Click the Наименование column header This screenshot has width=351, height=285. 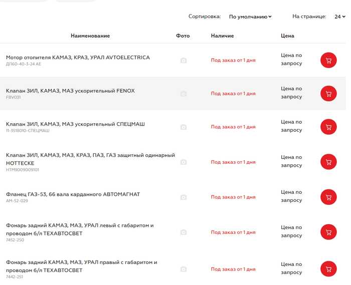point(90,36)
